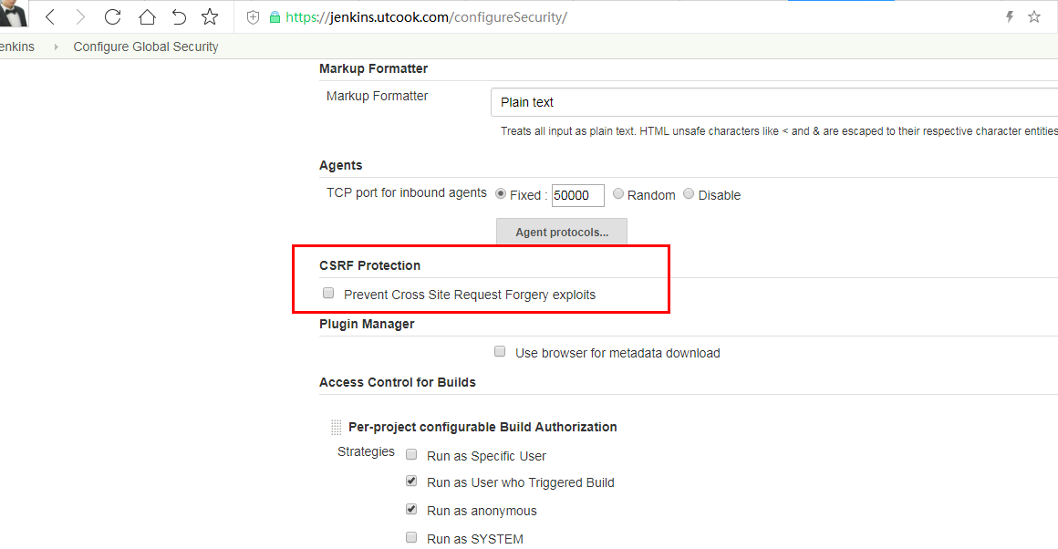Screen dimensions: 1058x549
Task: Open Configure Global Security breadcrumb link
Action: [x=146, y=47]
